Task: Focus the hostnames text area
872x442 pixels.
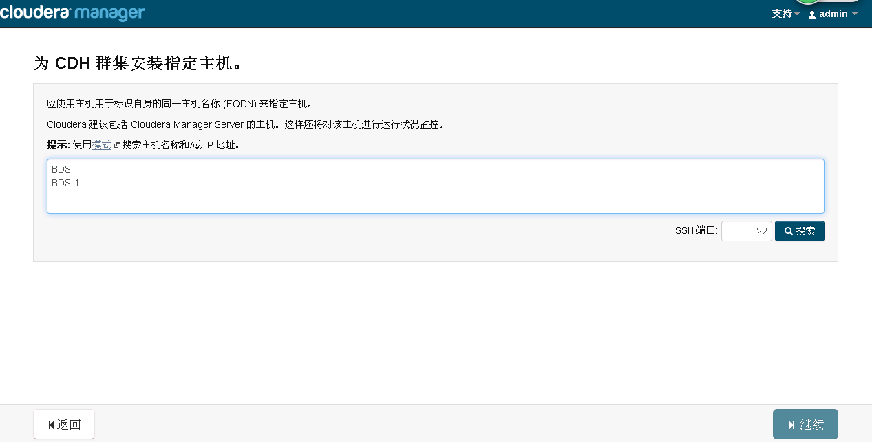Action: tap(436, 186)
